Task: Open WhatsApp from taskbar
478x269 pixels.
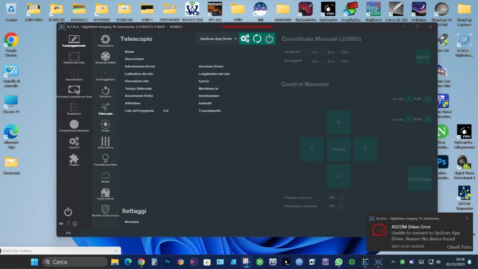Action: point(339,262)
